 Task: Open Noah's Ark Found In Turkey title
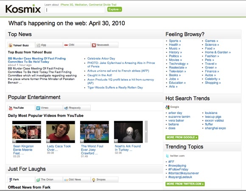128,148
